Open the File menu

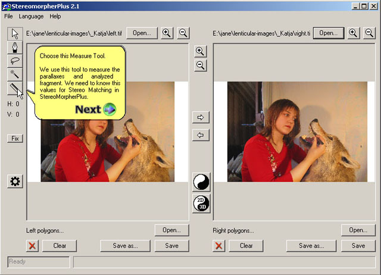pos(8,16)
